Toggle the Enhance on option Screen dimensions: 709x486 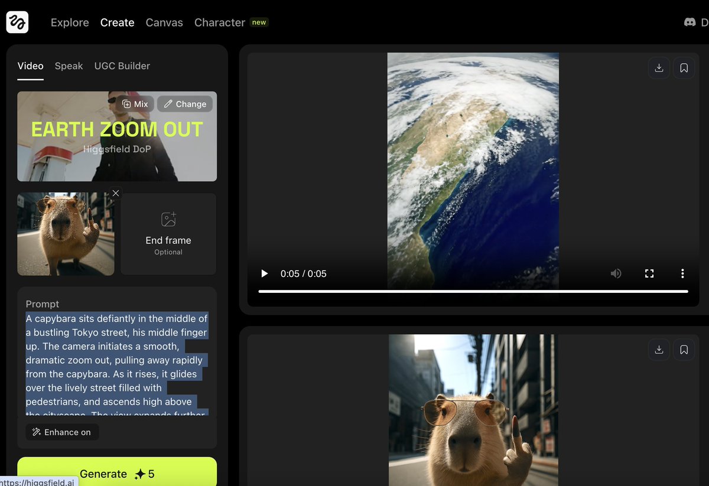[x=62, y=432]
